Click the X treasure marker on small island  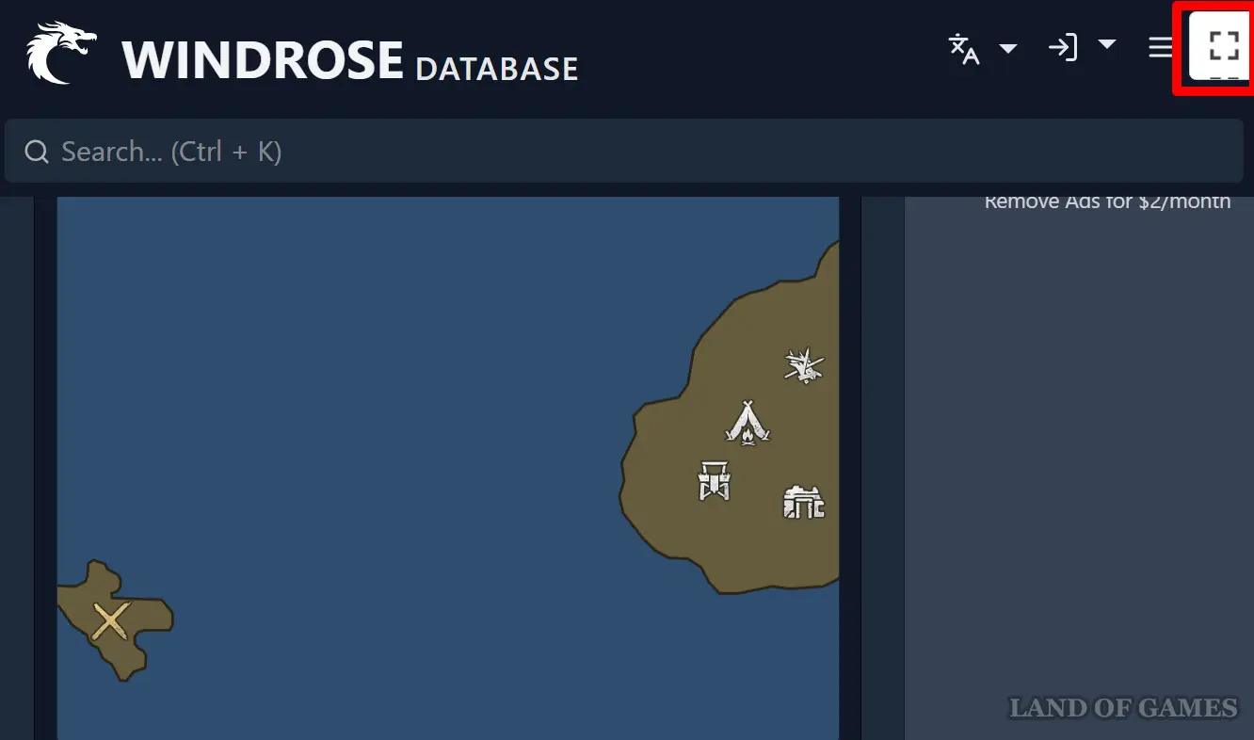click(x=111, y=621)
